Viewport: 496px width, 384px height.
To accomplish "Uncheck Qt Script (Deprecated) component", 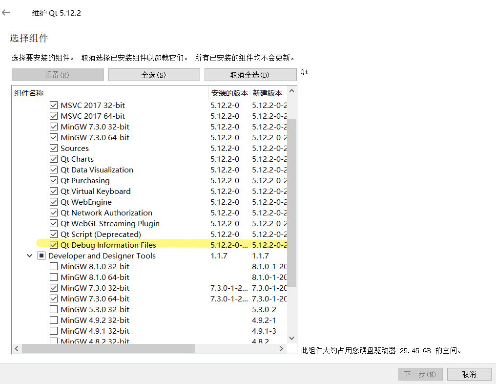I will [x=54, y=234].
